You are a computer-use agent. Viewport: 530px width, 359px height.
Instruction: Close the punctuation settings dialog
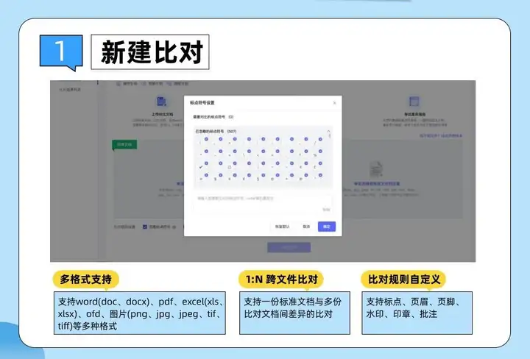pyautogui.click(x=334, y=103)
